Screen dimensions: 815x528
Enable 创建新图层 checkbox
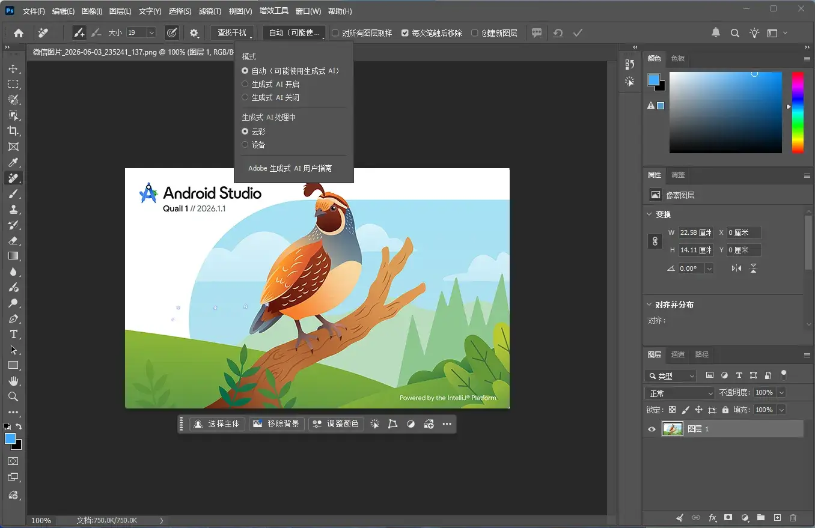click(x=475, y=33)
